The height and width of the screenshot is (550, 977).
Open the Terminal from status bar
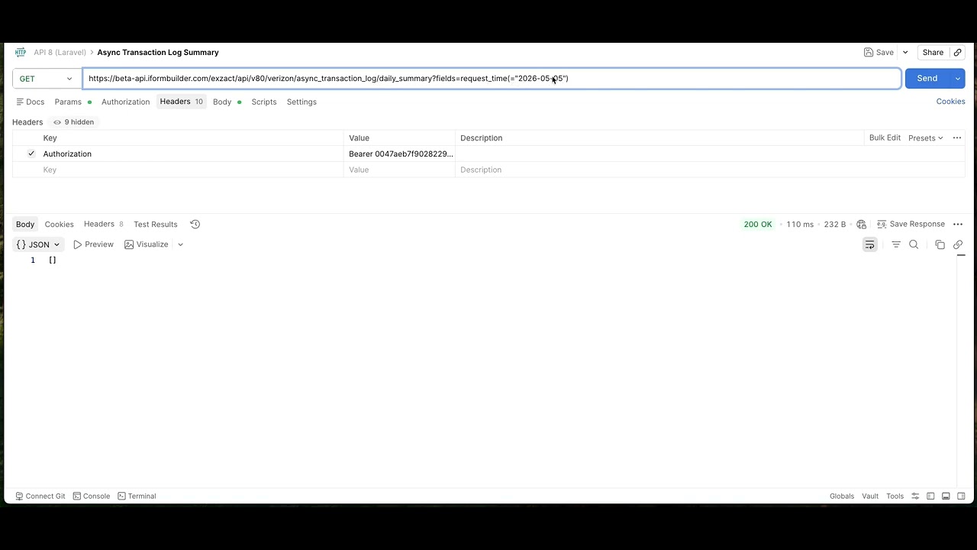point(137,497)
